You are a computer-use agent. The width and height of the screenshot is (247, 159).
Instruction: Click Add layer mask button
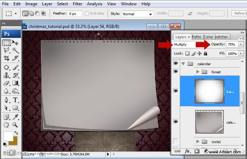(197, 152)
